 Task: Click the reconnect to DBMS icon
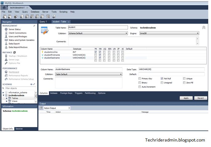pyautogui.click(x=54, y=17)
